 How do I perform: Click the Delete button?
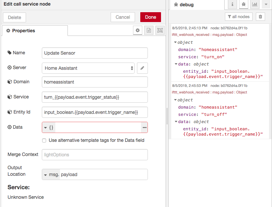(x=14, y=17)
